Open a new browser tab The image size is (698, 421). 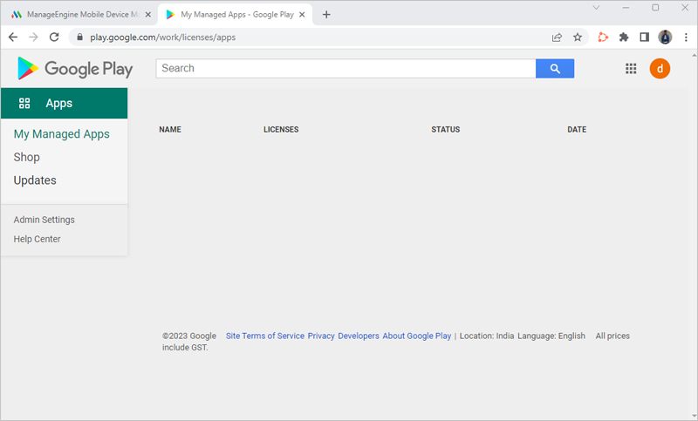click(x=326, y=15)
